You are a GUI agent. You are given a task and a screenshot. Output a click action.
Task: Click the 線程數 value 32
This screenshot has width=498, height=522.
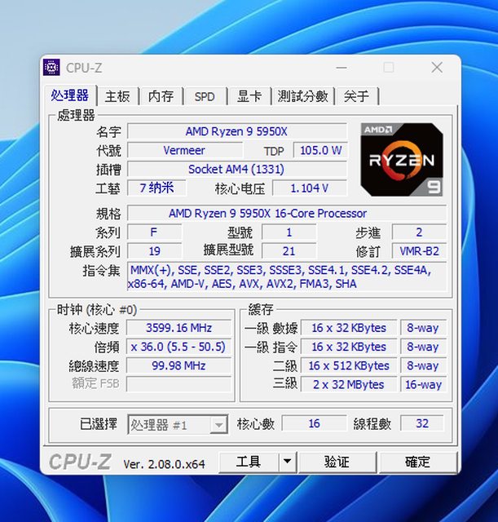pos(422,424)
